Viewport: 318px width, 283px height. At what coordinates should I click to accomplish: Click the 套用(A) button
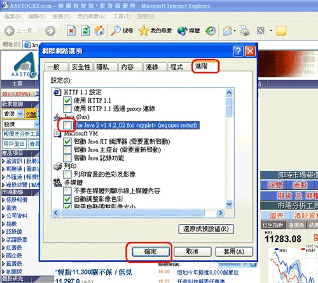[x=234, y=252]
